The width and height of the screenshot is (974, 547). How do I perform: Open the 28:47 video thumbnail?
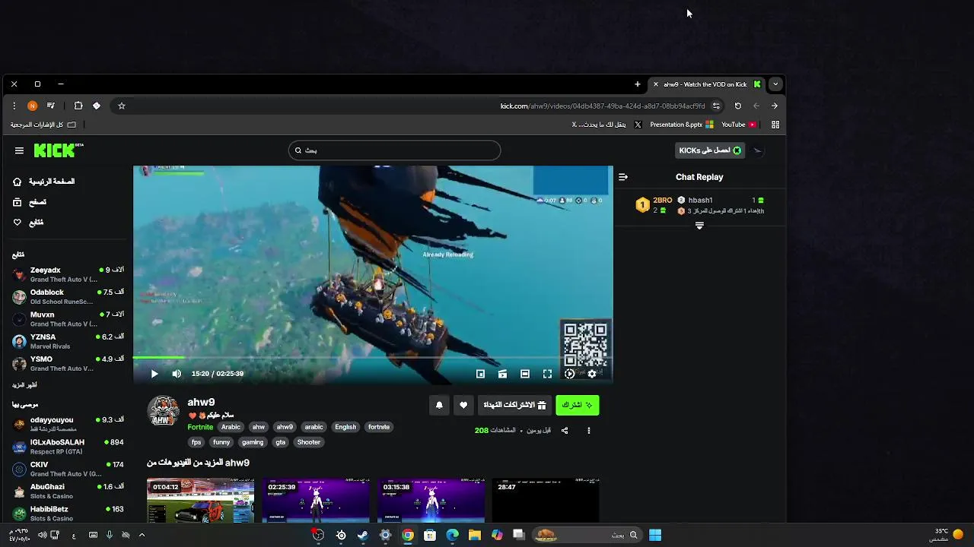pyautogui.click(x=546, y=501)
